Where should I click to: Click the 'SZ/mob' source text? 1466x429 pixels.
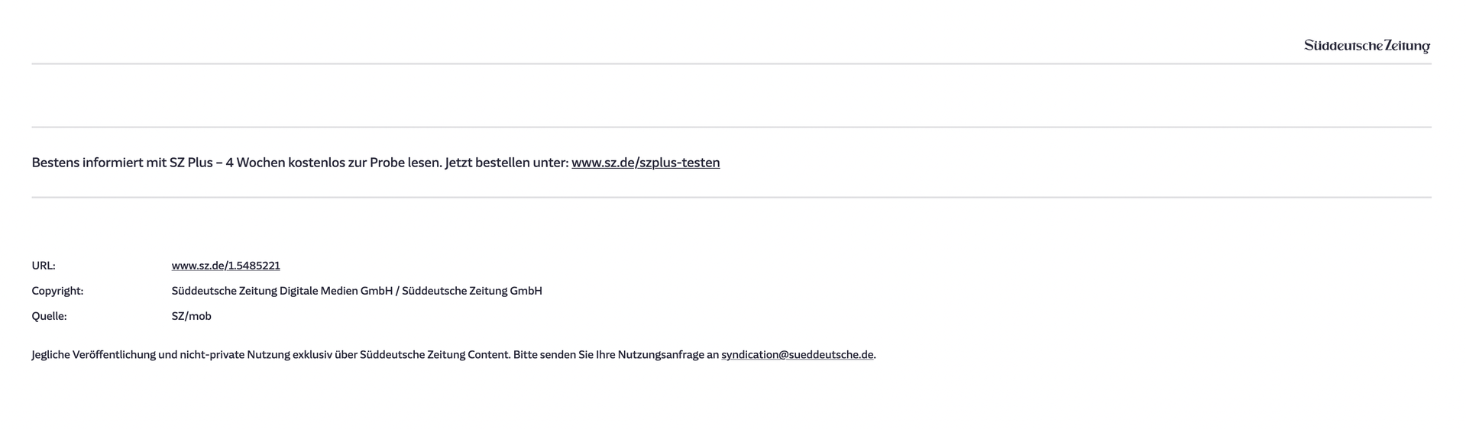pos(191,316)
